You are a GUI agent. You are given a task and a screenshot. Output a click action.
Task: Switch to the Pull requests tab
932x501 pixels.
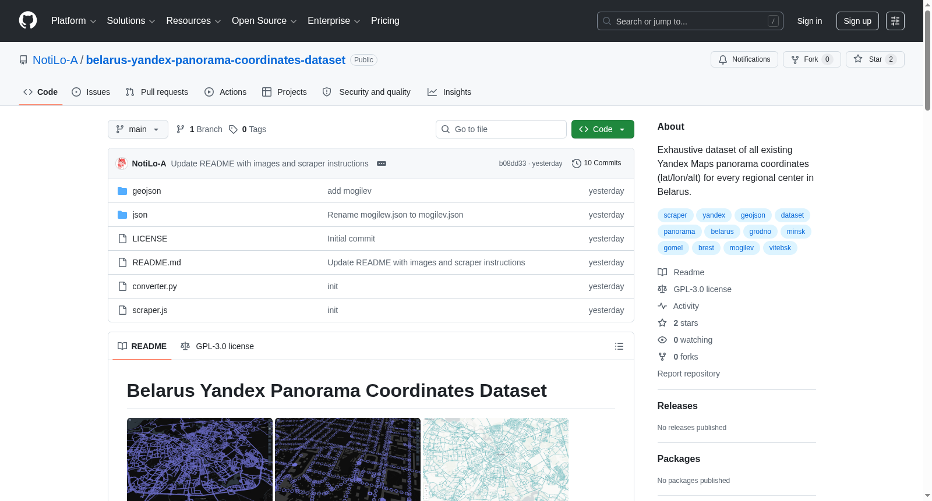pyautogui.click(x=157, y=92)
